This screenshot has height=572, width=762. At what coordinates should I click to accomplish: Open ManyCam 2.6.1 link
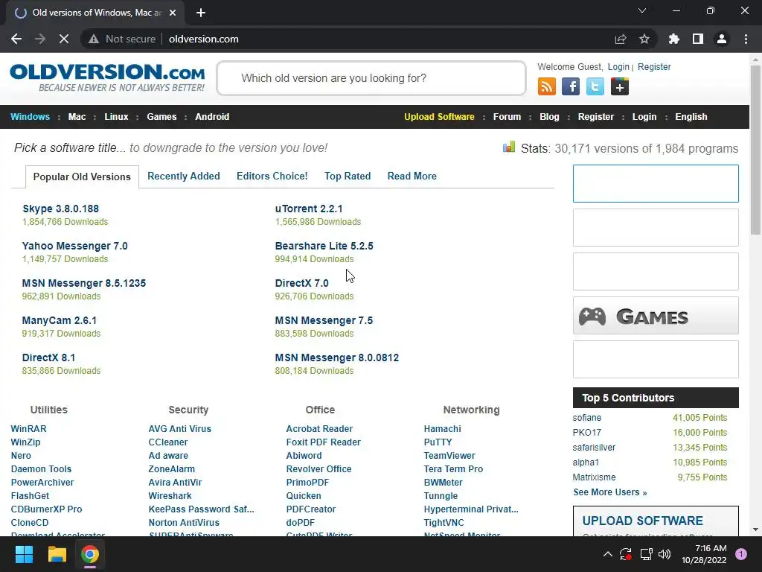[x=60, y=320]
